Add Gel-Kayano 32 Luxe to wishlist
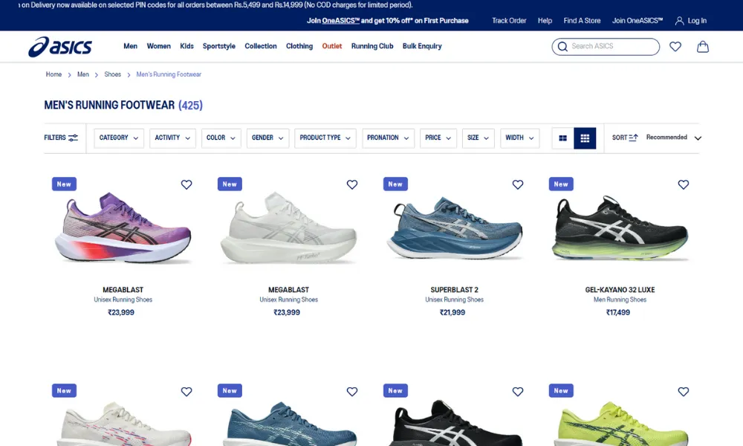This screenshot has height=446, width=743. click(x=684, y=184)
